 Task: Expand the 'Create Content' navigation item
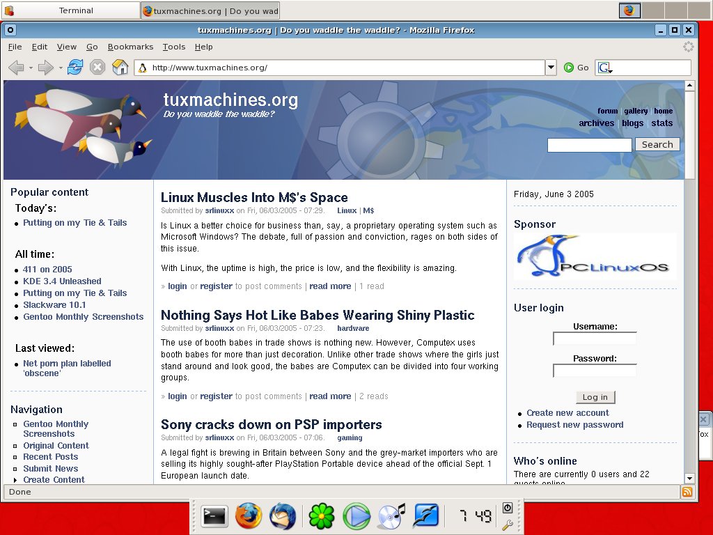[54, 479]
